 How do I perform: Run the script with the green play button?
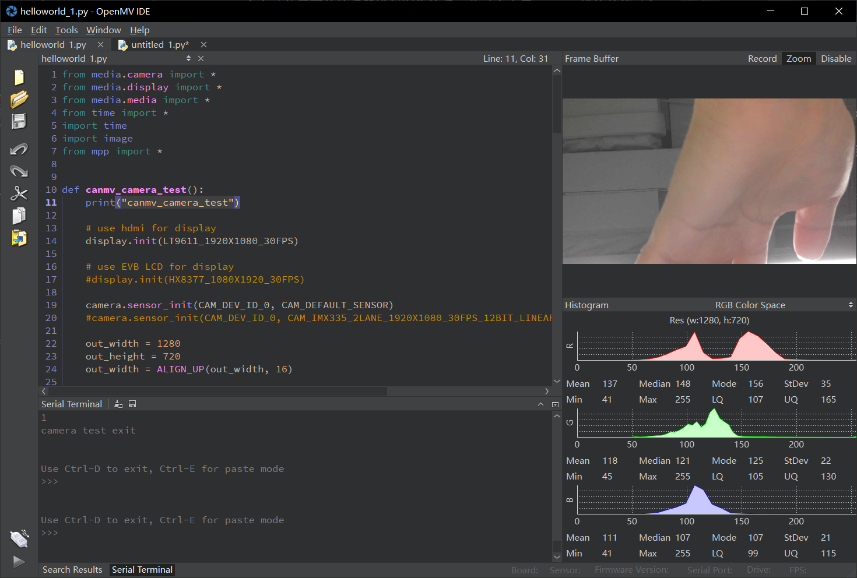[x=19, y=562]
